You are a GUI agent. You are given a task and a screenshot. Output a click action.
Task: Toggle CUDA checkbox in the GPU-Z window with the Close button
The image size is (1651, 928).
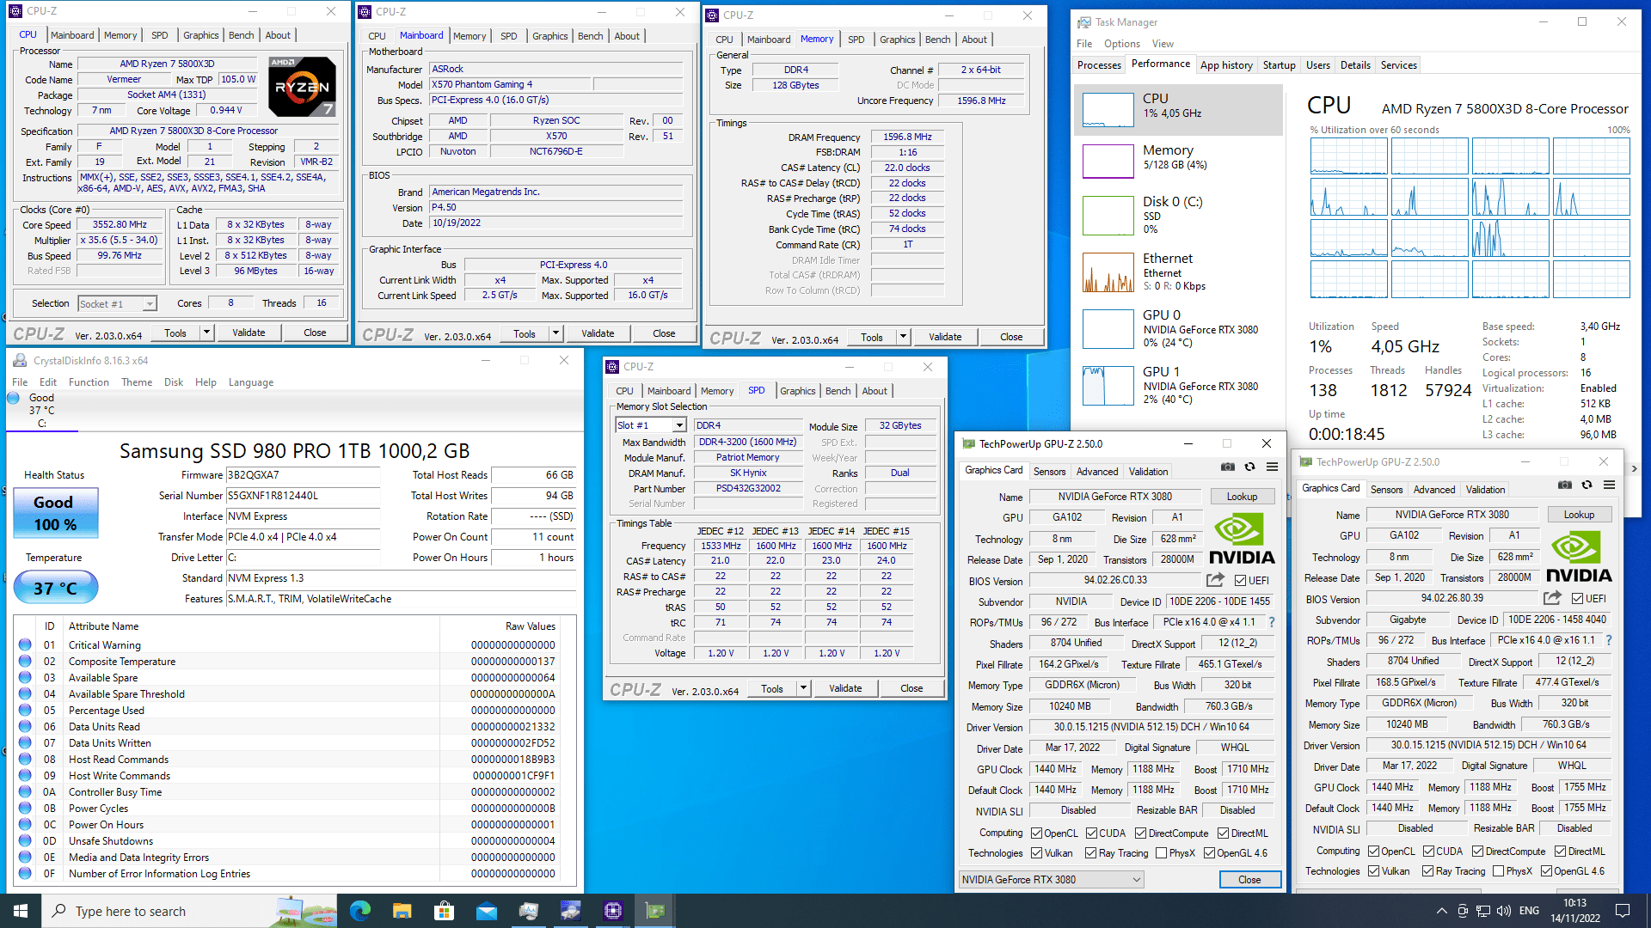[1091, 833]
